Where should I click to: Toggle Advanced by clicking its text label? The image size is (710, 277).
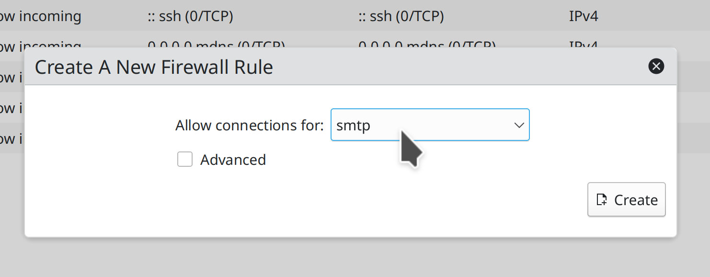(x=233, y=160)
